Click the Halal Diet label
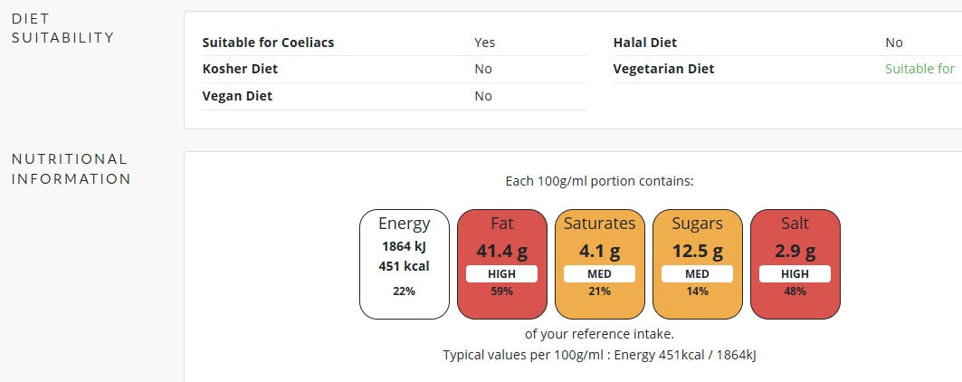This screenshot has width=962, height=382. 645,43
